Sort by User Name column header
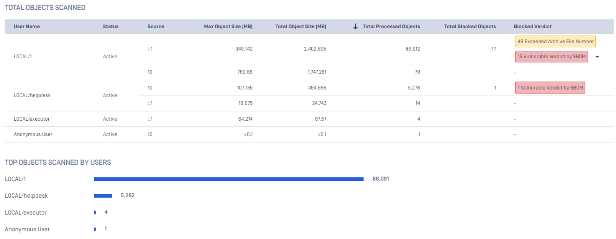Screen dimensions: 616x239 (x=27, y=26)
